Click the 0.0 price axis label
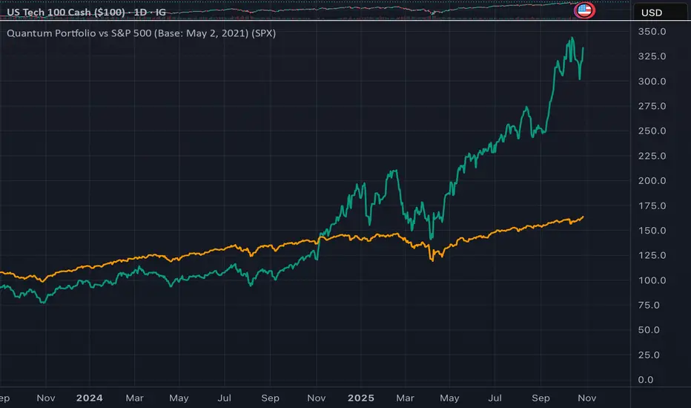Screen dimensions: 691x408 [646, 379]
